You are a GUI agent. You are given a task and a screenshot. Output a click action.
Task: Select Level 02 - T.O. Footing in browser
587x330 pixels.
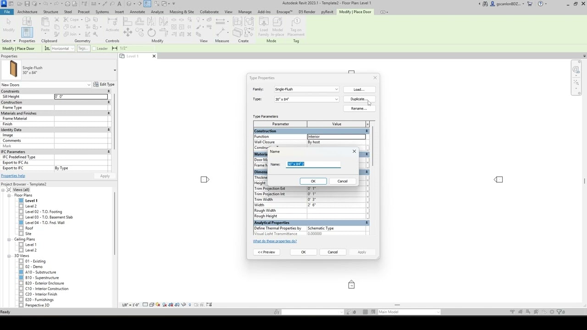point(44,212)
